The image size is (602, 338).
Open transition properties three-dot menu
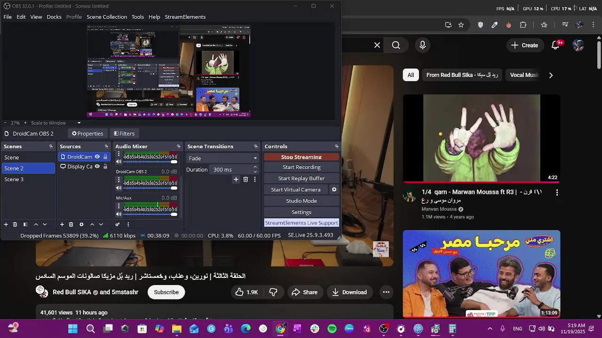pos(255,179)
